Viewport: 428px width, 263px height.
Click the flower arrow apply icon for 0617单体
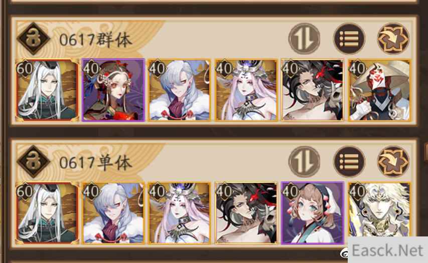393,162
